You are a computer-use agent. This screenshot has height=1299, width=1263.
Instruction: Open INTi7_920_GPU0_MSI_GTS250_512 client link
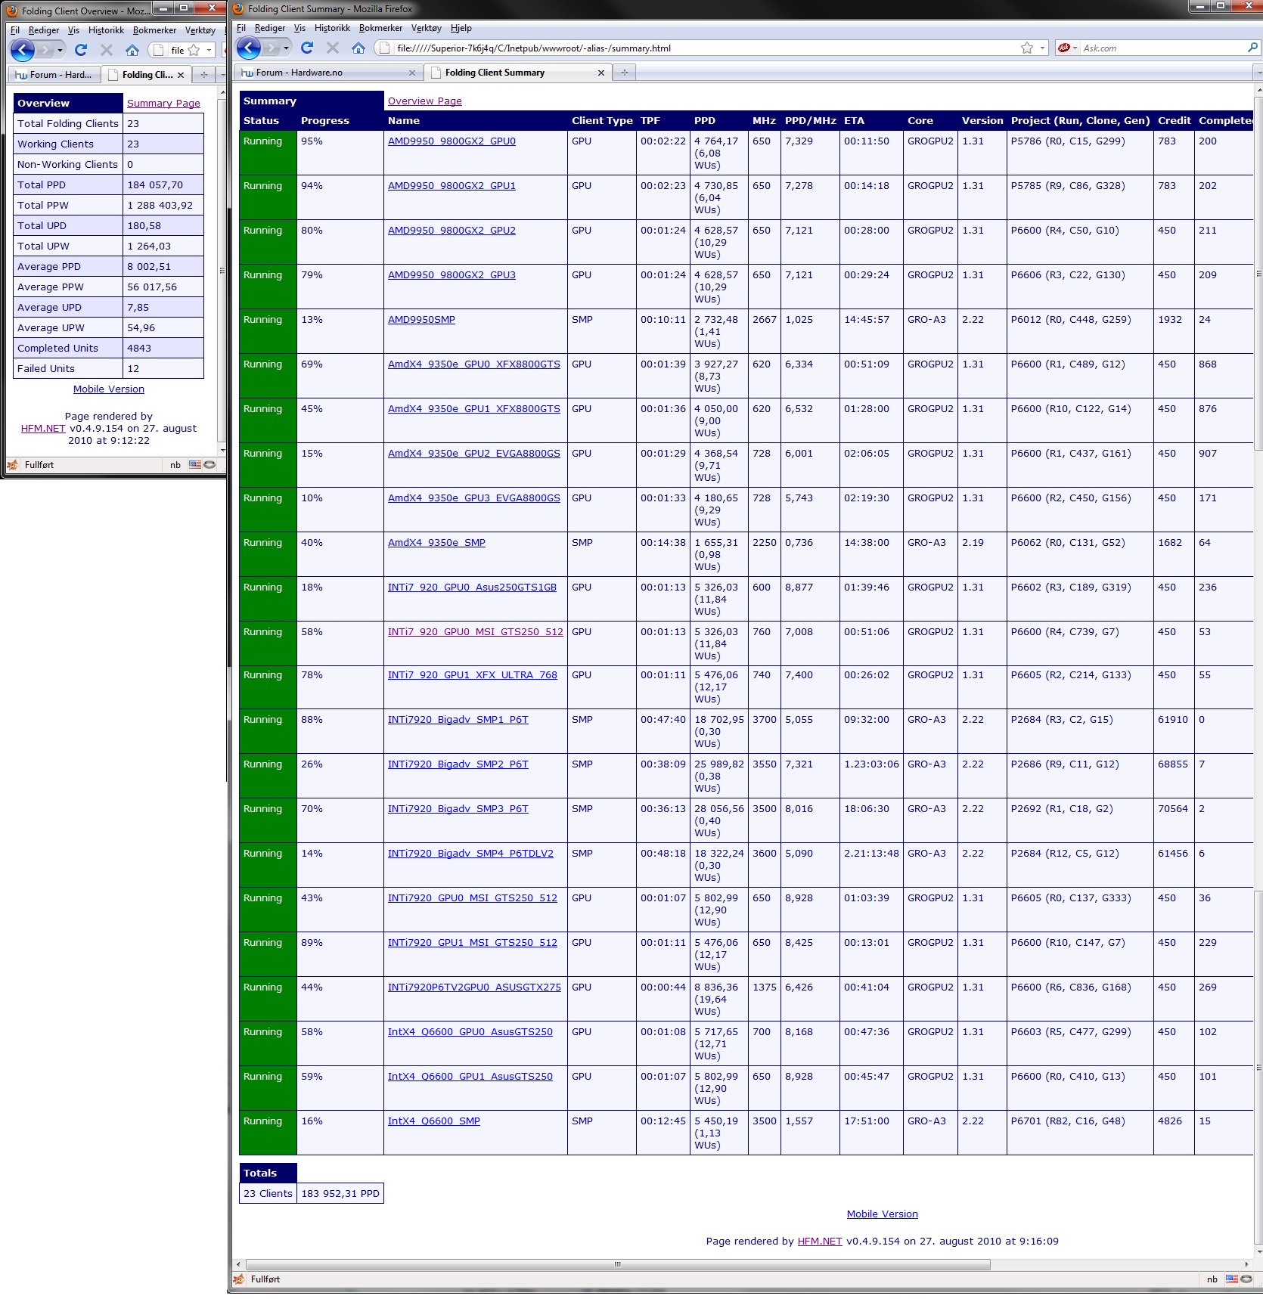476,631
